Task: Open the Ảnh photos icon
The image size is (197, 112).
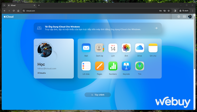Action: pyautogui.click(x=126, y=48)
